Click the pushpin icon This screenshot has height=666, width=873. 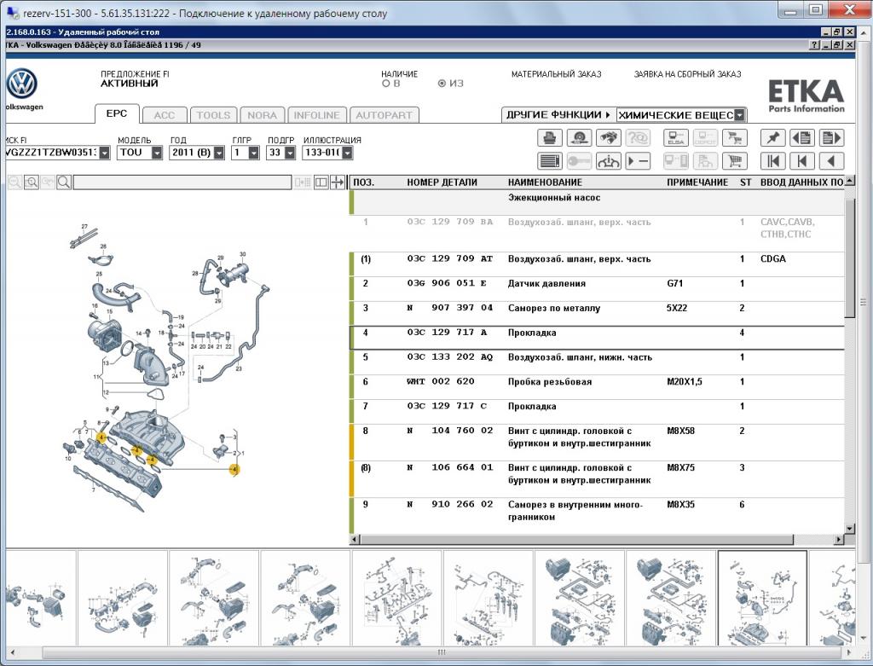click(x=773, y=137)
